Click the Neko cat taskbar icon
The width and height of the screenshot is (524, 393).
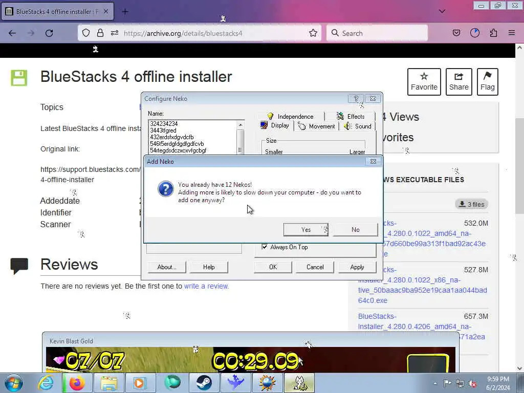(299, 383)
